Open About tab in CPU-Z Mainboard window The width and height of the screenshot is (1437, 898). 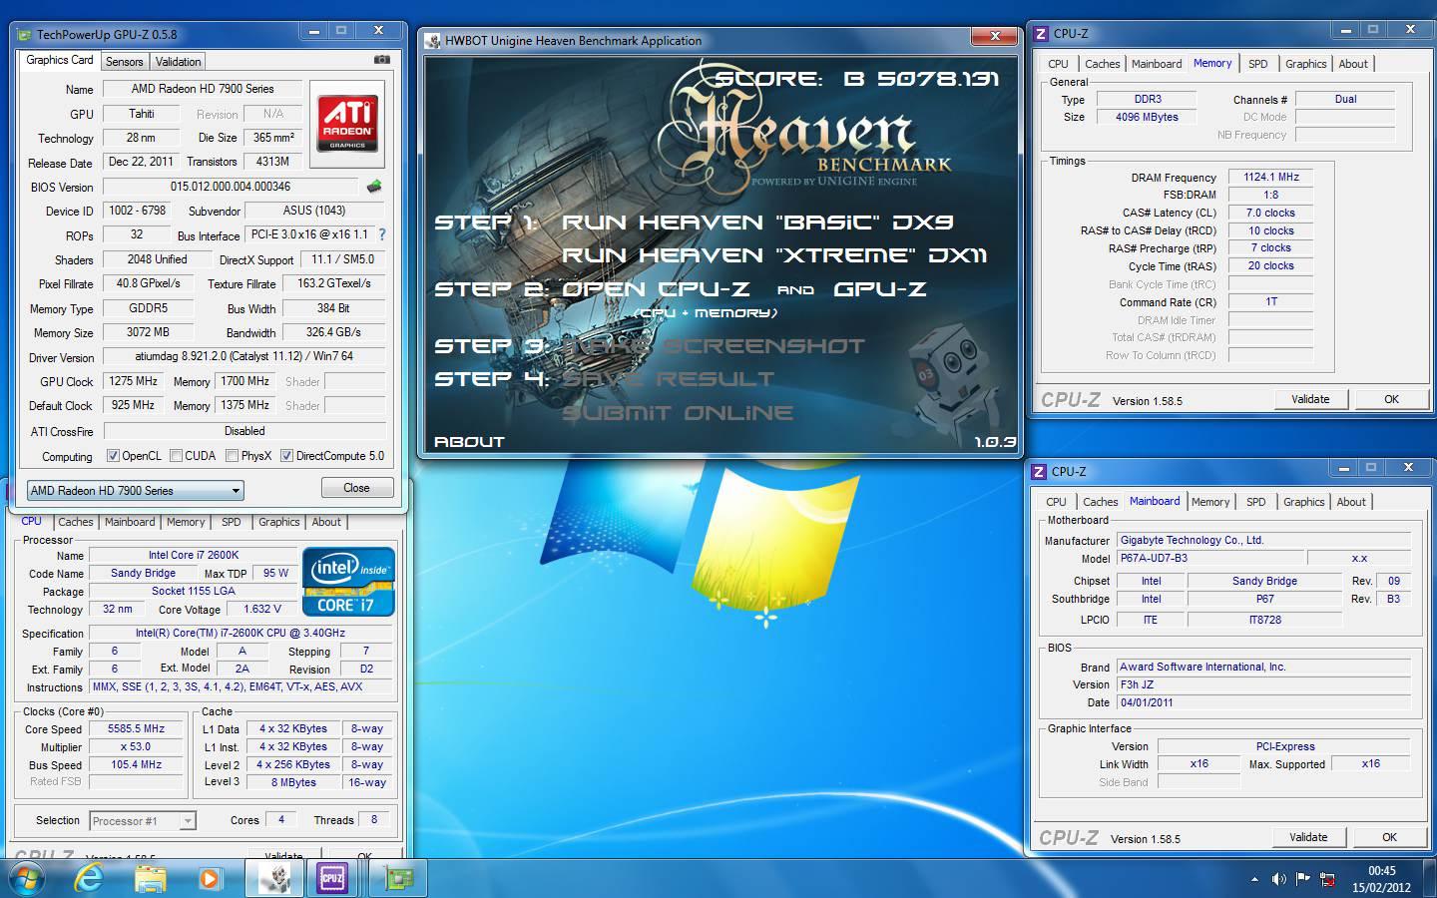[1351, 502]
